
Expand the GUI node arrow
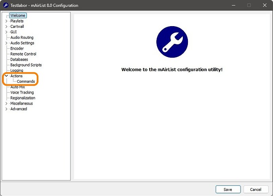(x=6, y=32)
